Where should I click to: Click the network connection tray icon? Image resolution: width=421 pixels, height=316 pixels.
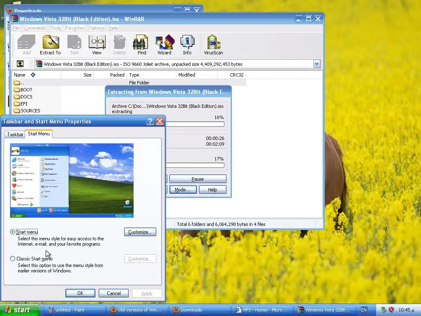384,310
